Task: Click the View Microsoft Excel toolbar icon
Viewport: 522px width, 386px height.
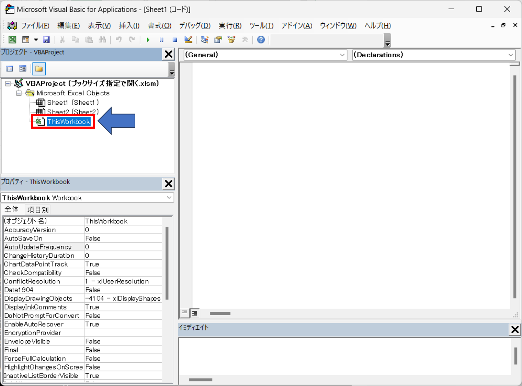Action: (12, 40)
